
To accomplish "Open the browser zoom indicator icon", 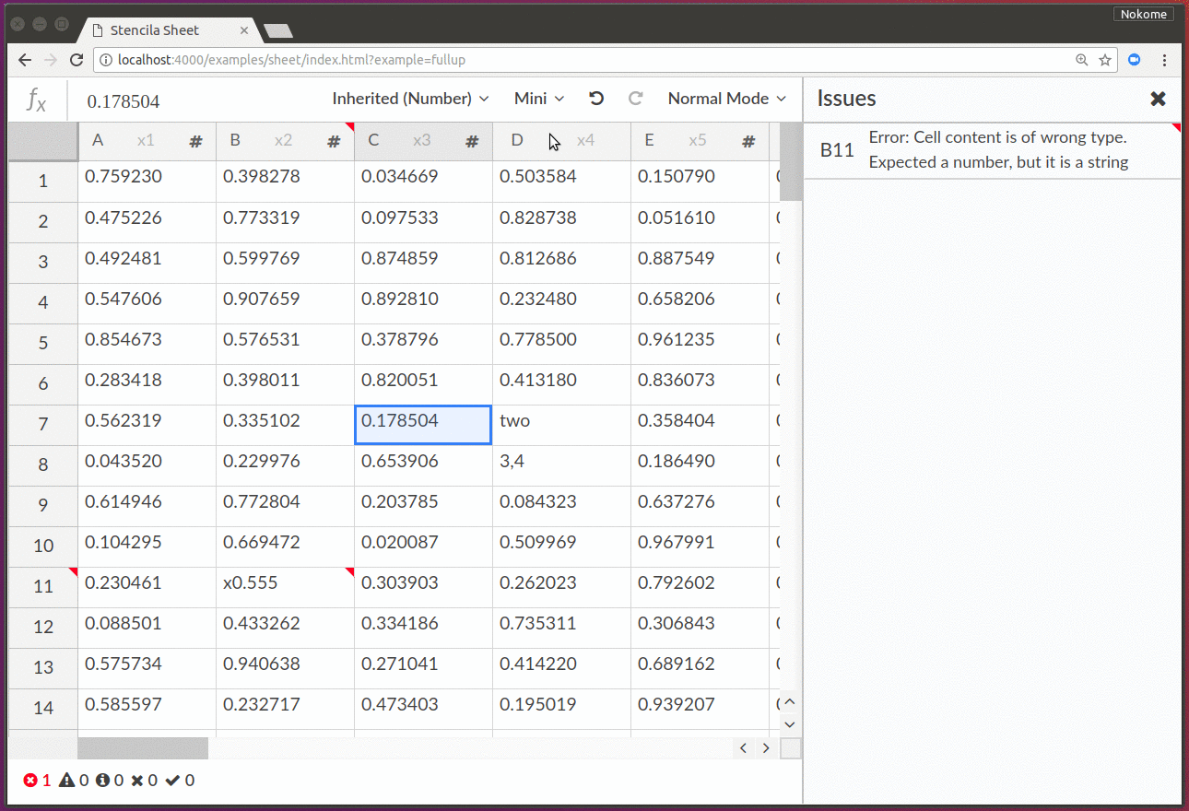I will pos(1081,60).
